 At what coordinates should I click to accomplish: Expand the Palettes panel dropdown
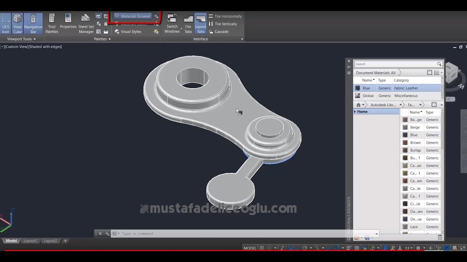pyautogui.click(x=103, y=39)
